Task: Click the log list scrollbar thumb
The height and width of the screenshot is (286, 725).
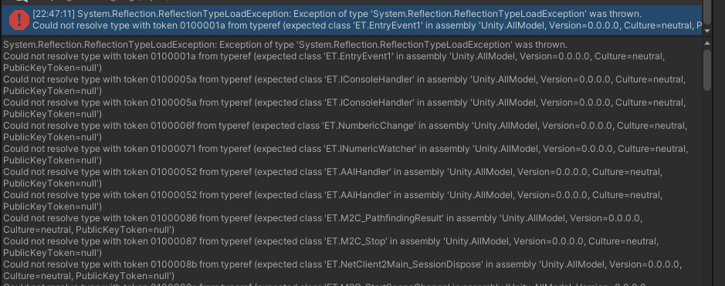Action: [706, 13]
